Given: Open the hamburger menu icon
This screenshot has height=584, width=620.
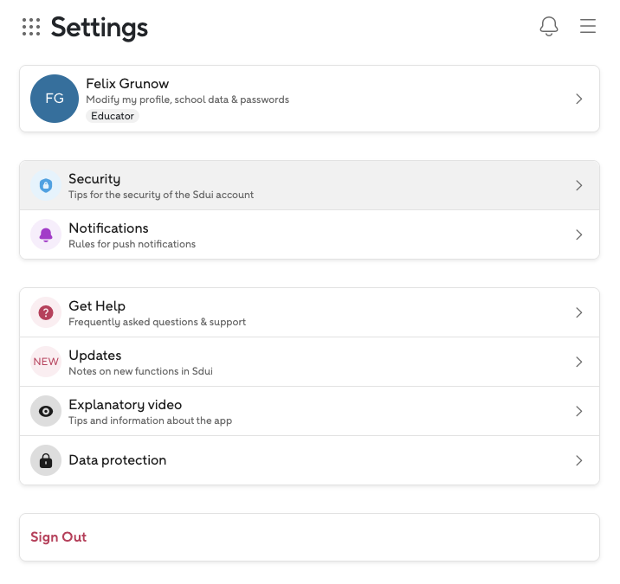Looking at the screenshot, I should (588, 27).
